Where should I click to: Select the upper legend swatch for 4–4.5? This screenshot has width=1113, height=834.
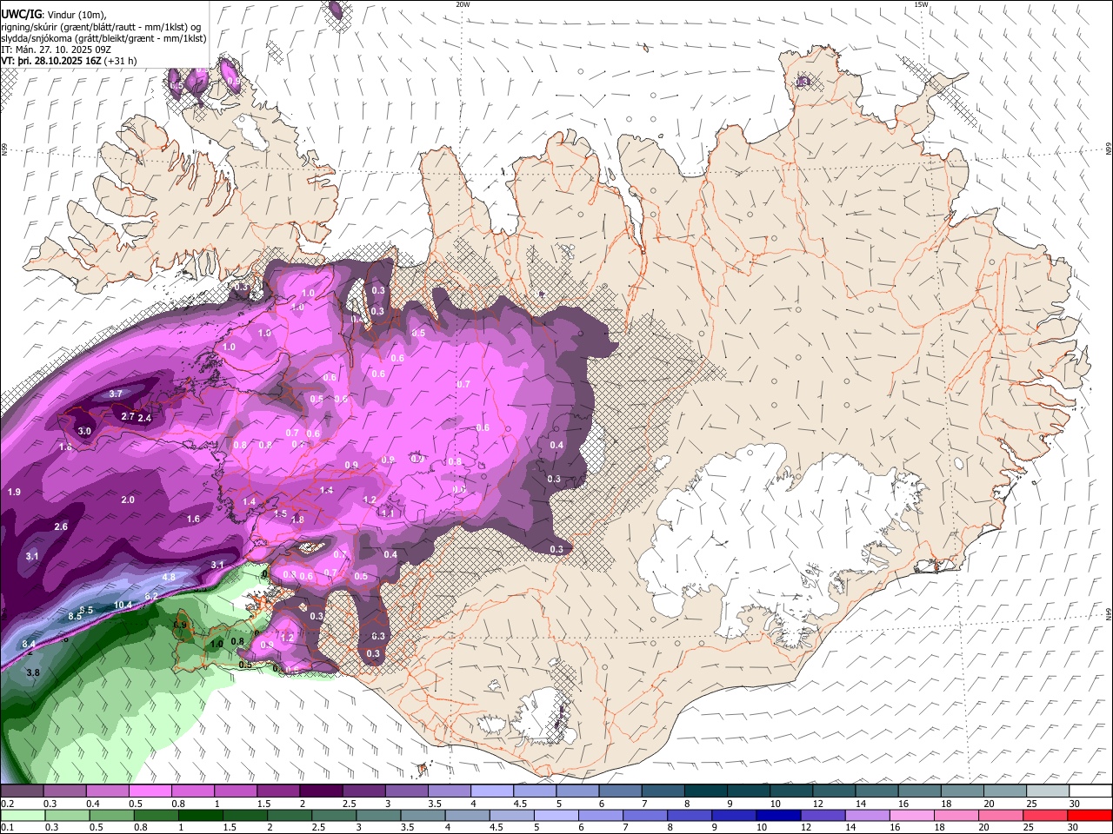click(492, 791)
